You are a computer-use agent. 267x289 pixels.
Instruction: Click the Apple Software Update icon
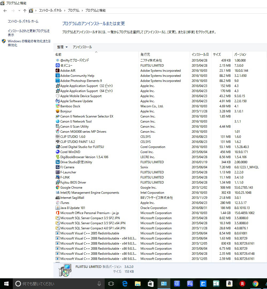point(58,101)
